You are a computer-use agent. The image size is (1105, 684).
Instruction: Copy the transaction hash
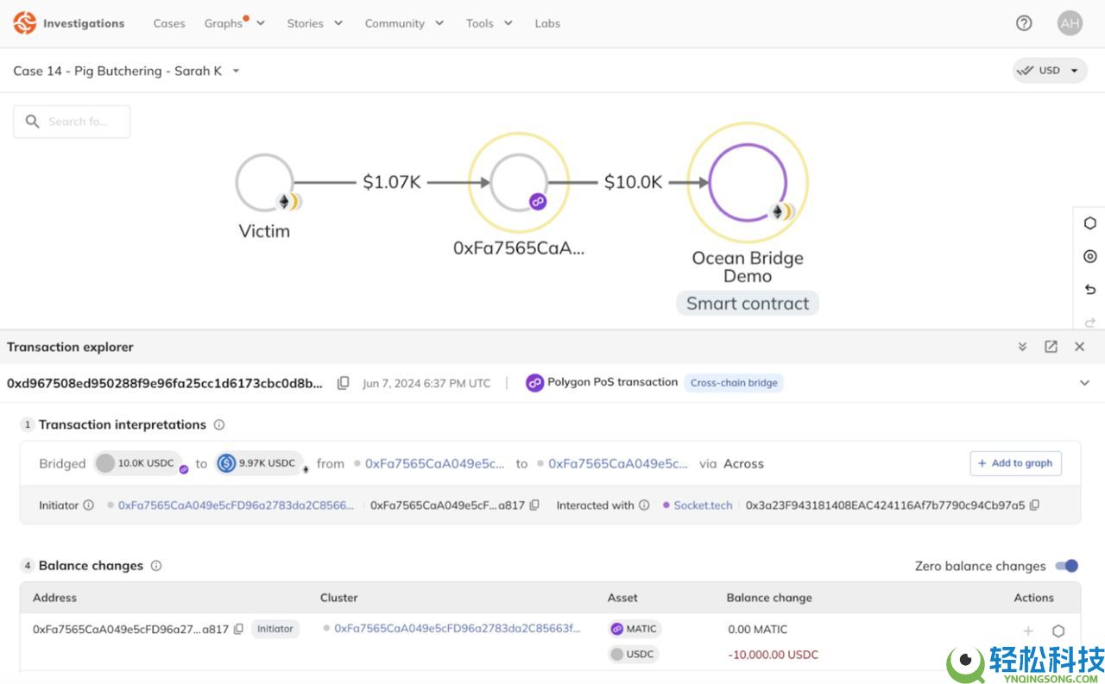click(343, 383)
